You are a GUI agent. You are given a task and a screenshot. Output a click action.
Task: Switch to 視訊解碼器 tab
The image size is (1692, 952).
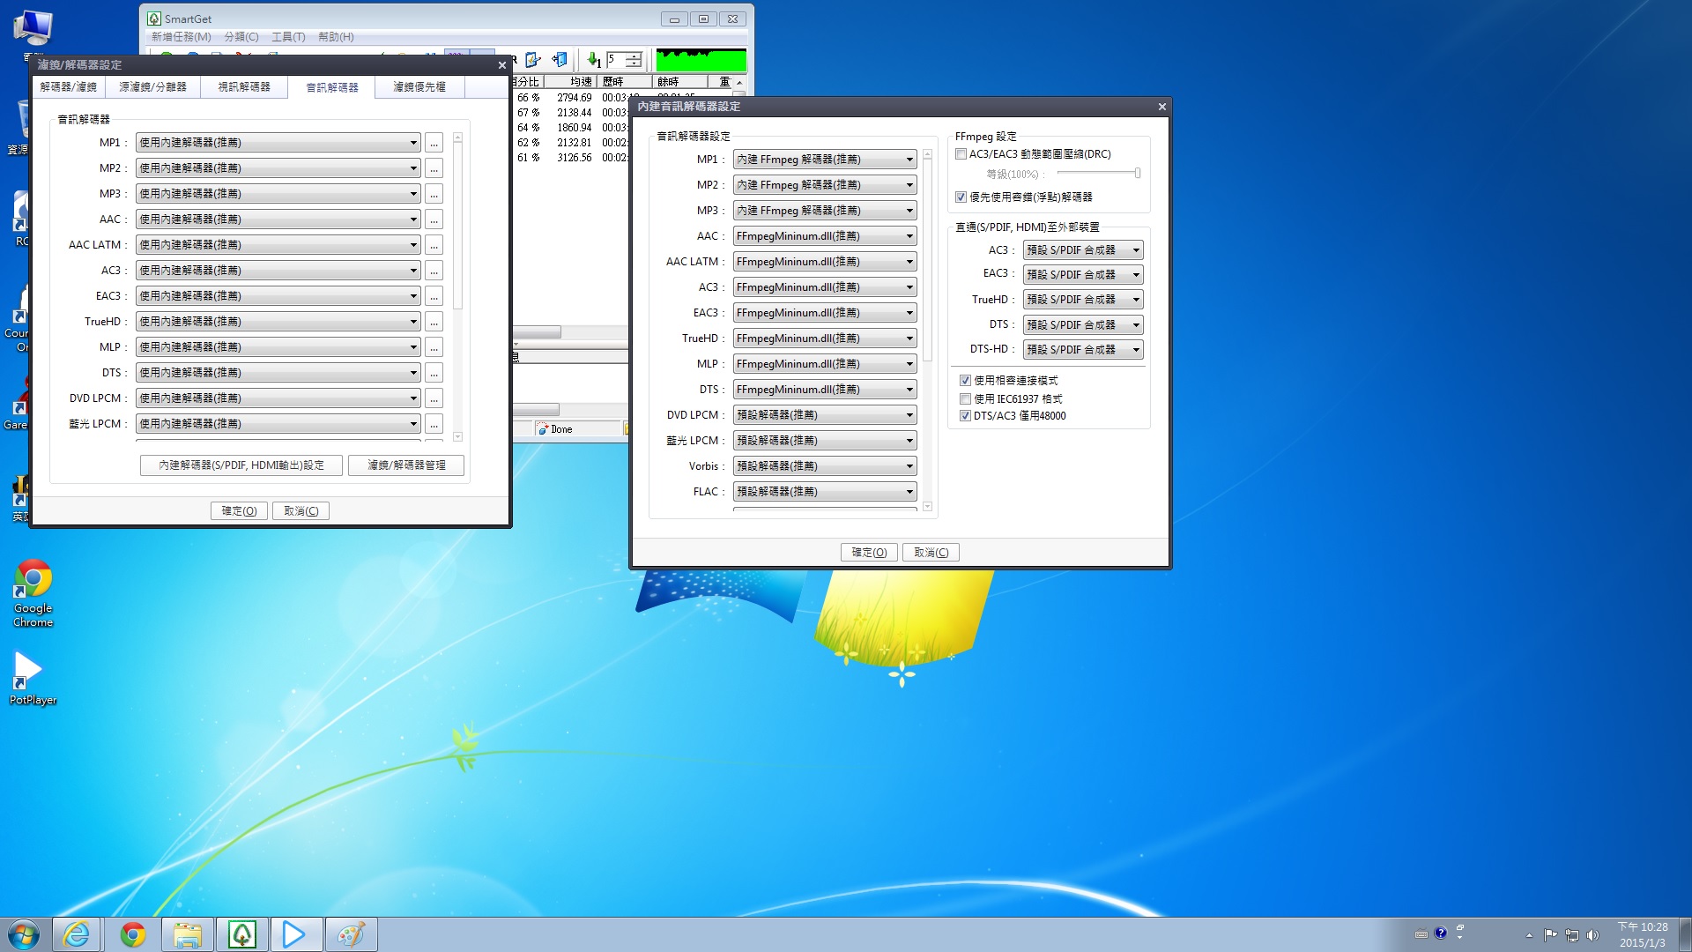pyautogui.click(x=244, y=87)
